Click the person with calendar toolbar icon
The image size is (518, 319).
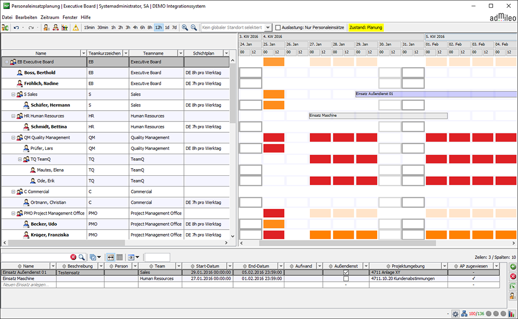click(47, 28)
